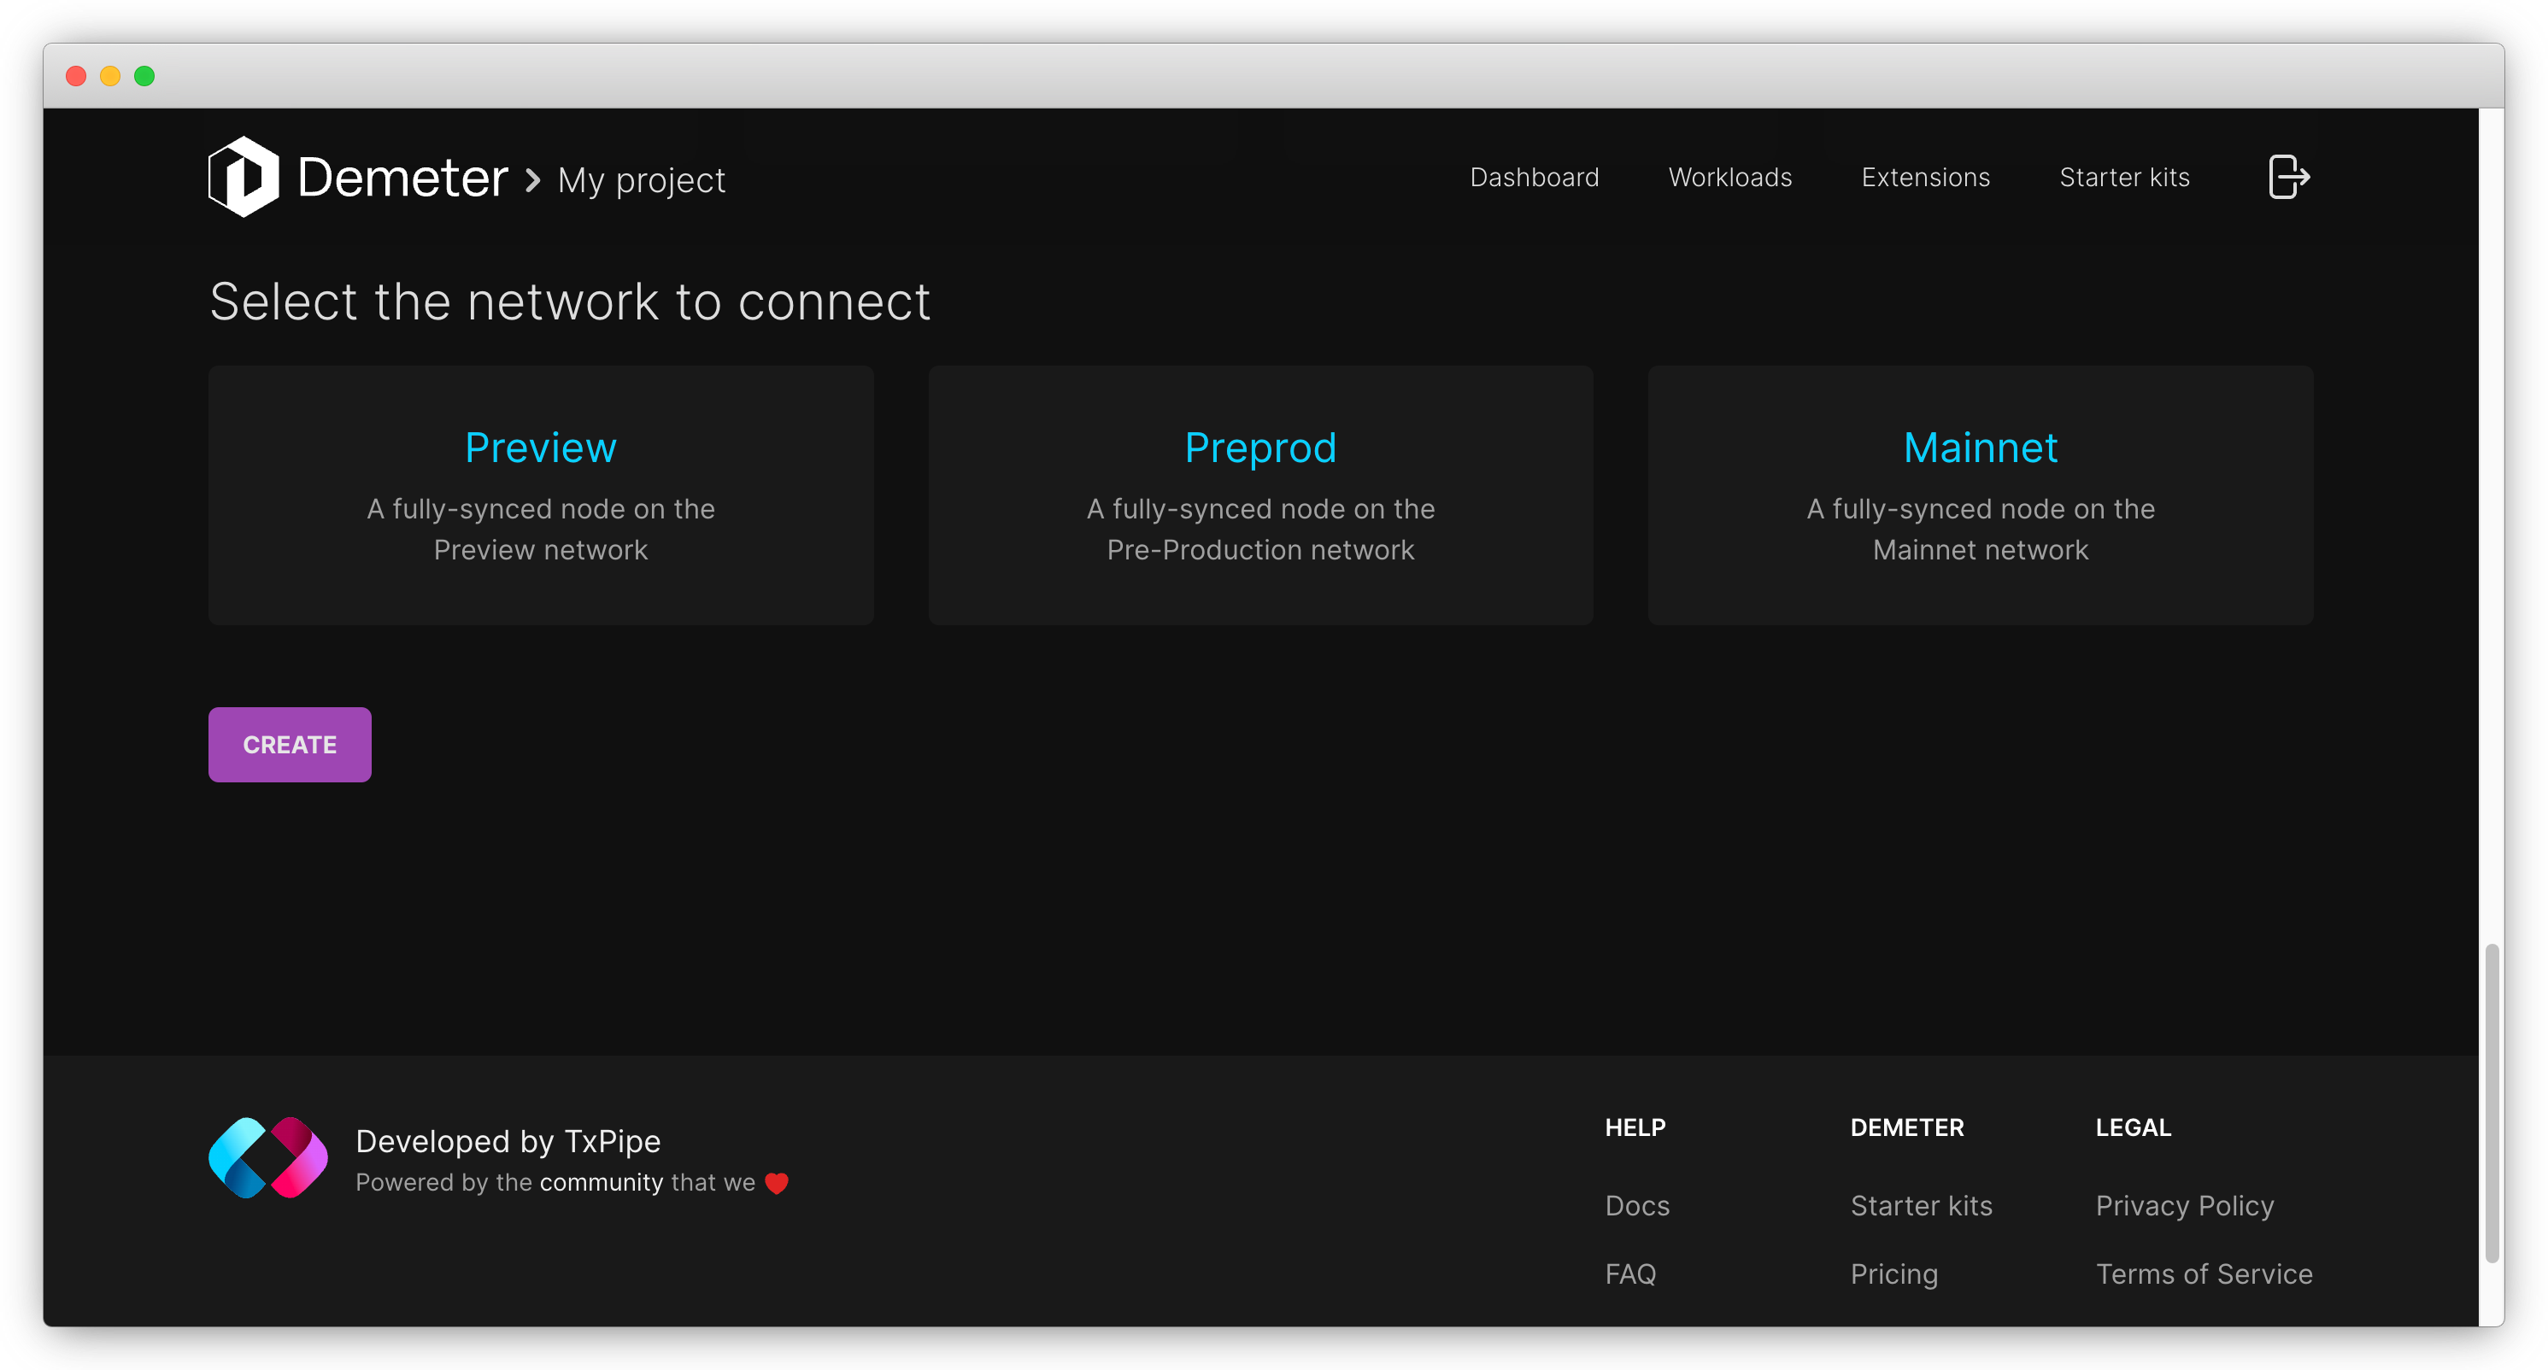Open Extensions from the top navigation
Screen dimensions: 2548x1370
[1925, 177]
